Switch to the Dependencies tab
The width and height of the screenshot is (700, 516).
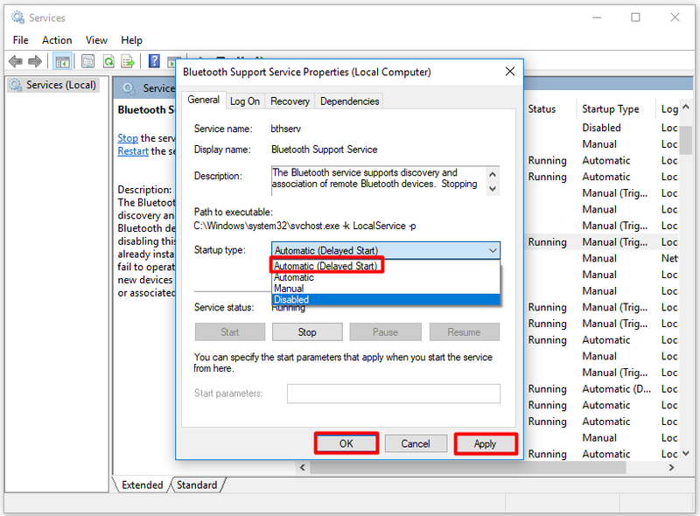349,101
